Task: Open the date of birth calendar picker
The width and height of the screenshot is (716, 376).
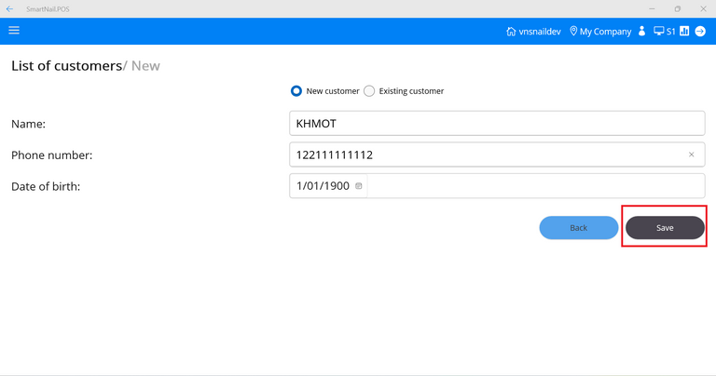Action: click(x=359, y=186)
